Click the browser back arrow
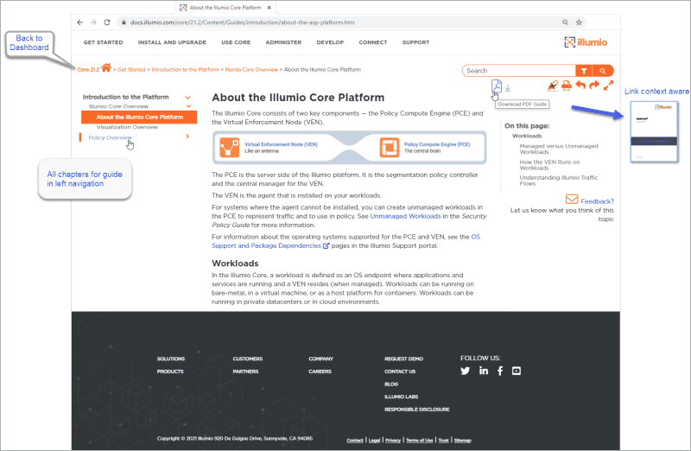 79,22
